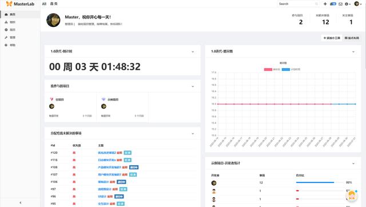Screen dimensions: 366x207
Task: Open the help item in the sidebar
Action: tap(20, 45)
